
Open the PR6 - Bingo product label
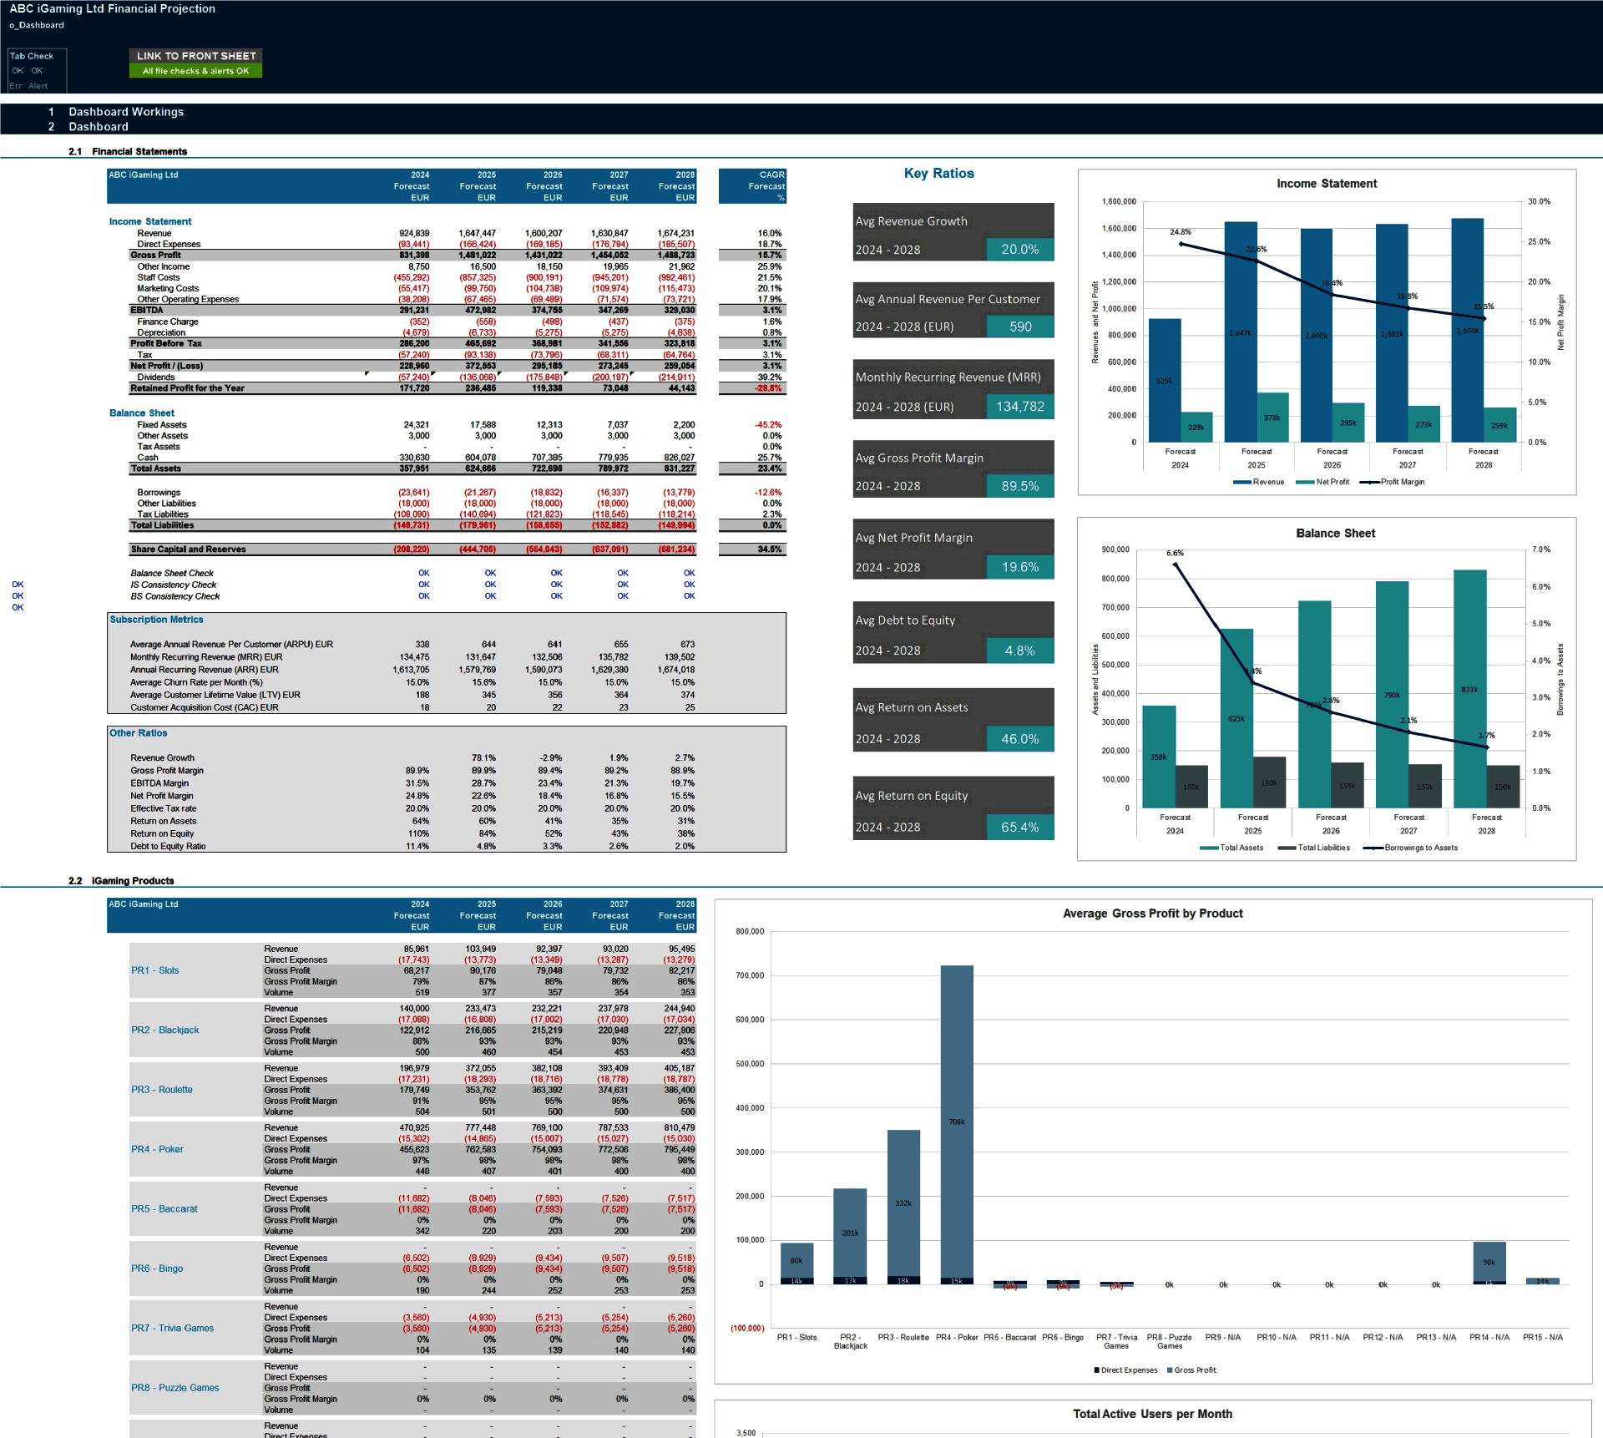click(x=156, y=1268)
